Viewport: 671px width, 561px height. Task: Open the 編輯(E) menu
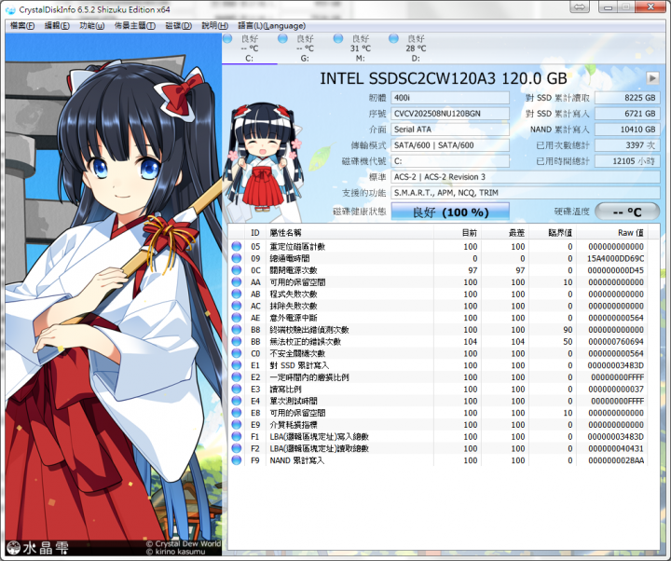pos(57,26)
